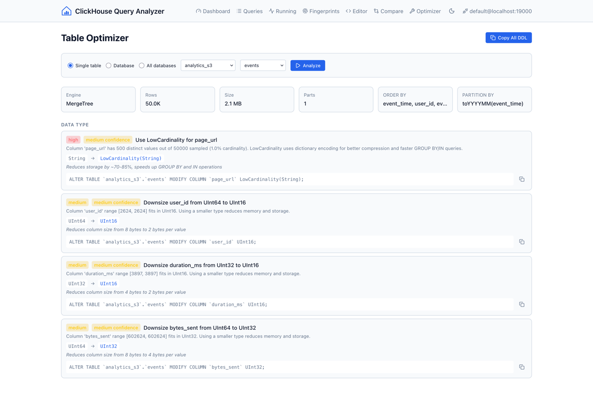Image resolution: width=593 pixels, height=417 pixels.
Task: Click the Rows 50.0K stat card
Action: [177, 99]
